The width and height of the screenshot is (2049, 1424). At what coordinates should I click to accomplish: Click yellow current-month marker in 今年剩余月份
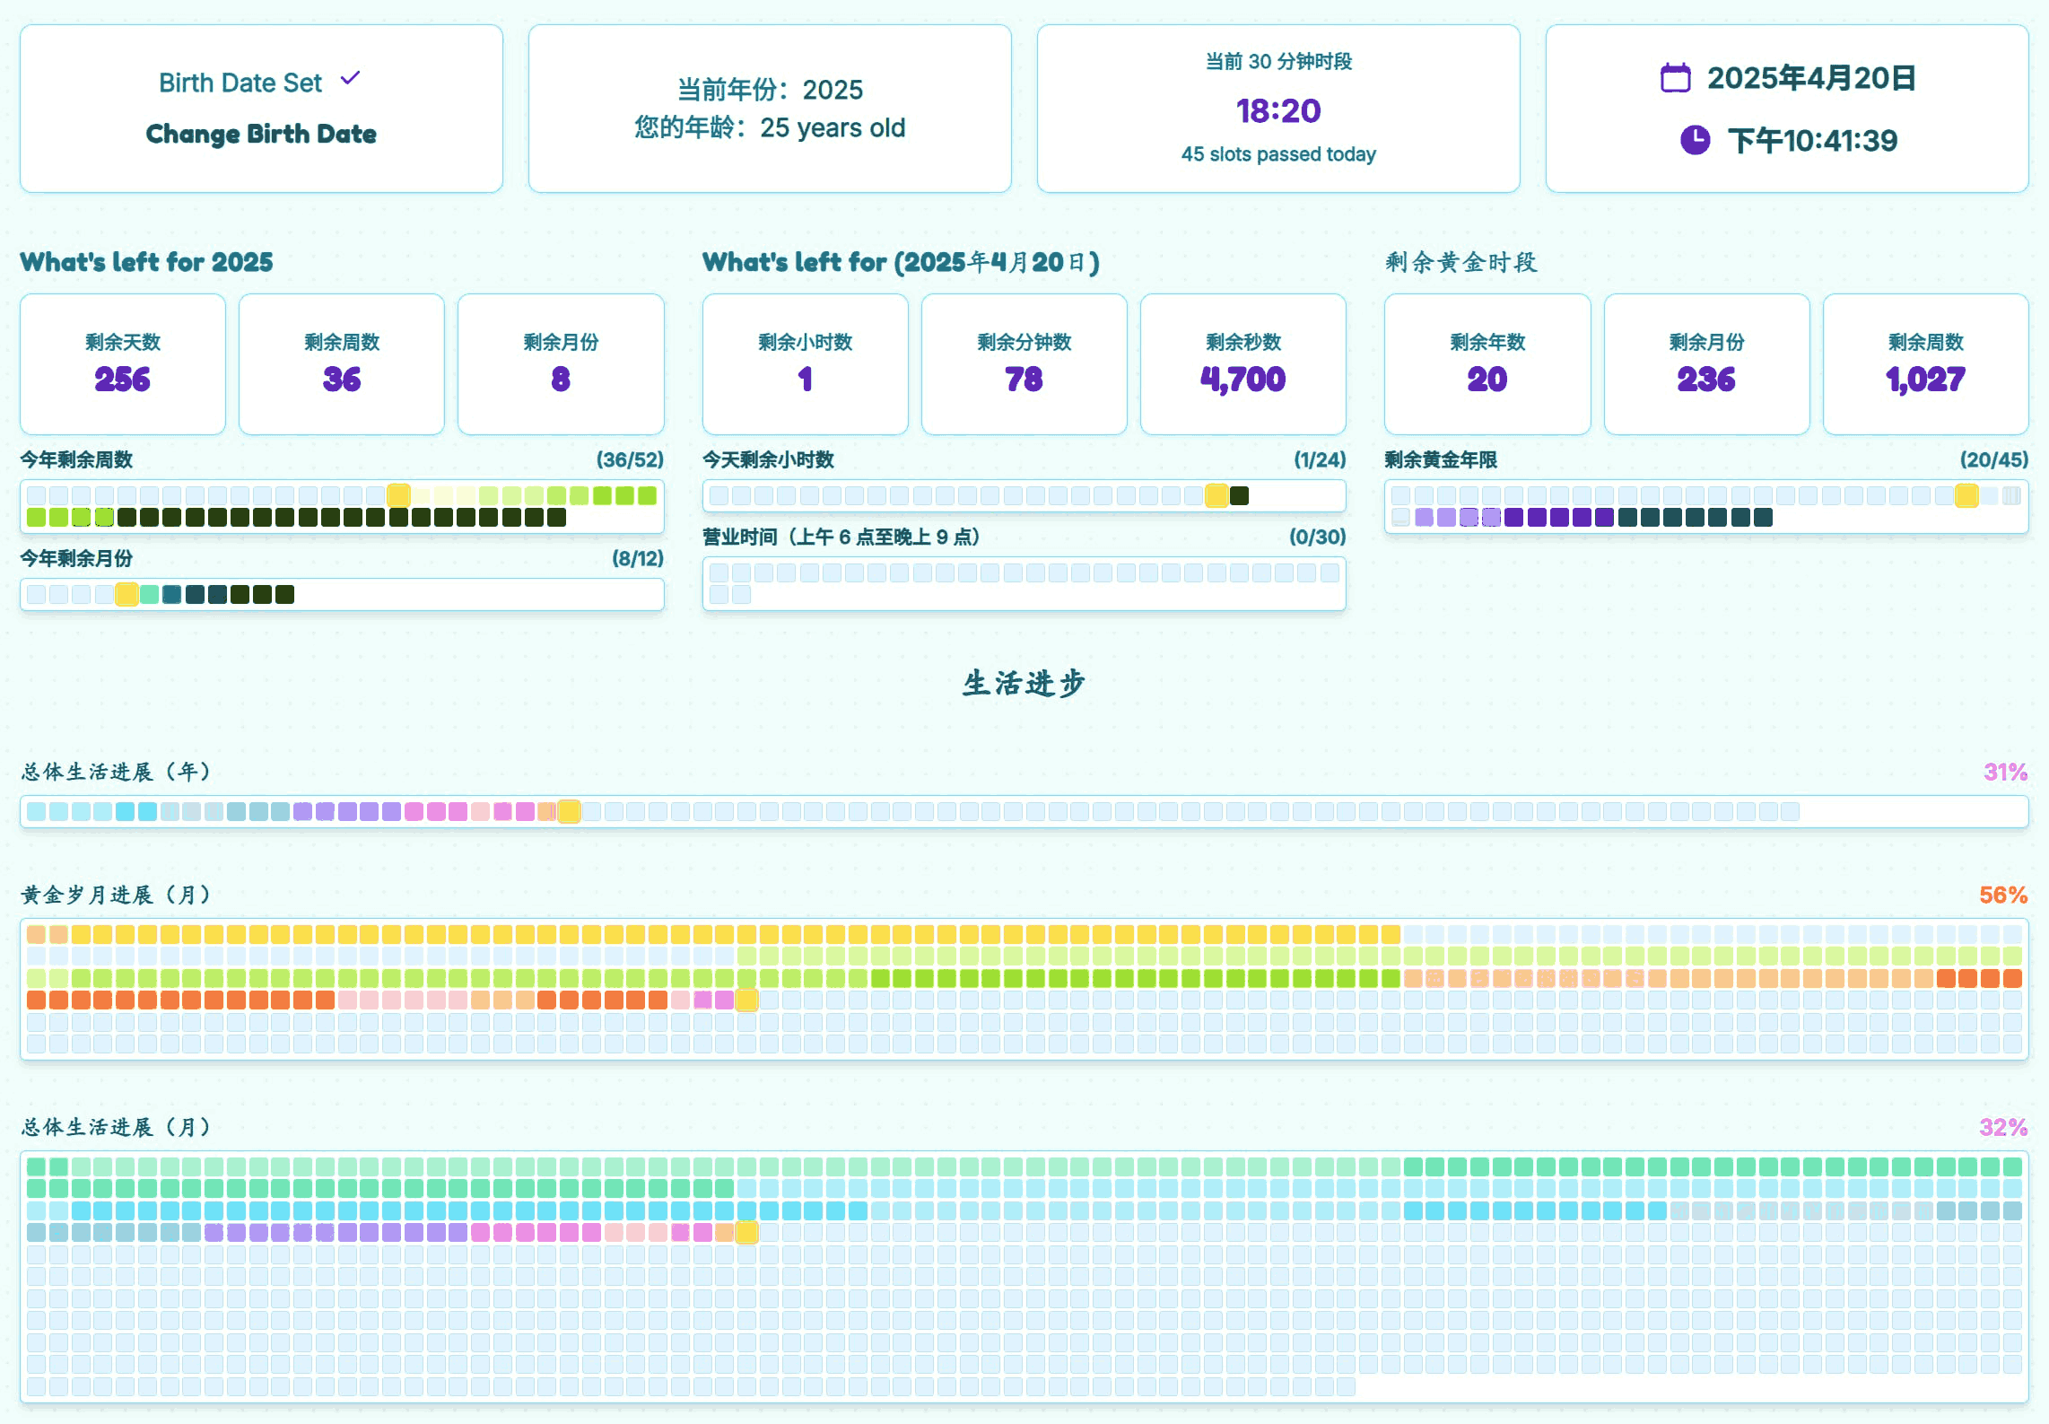[x=126, y=594]
